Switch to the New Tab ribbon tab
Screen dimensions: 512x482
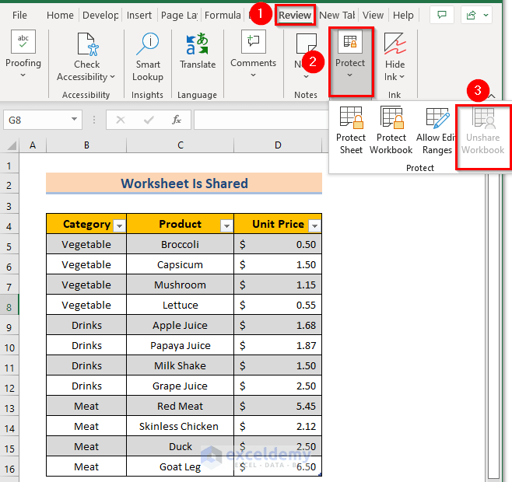click(x=337, y=15)
